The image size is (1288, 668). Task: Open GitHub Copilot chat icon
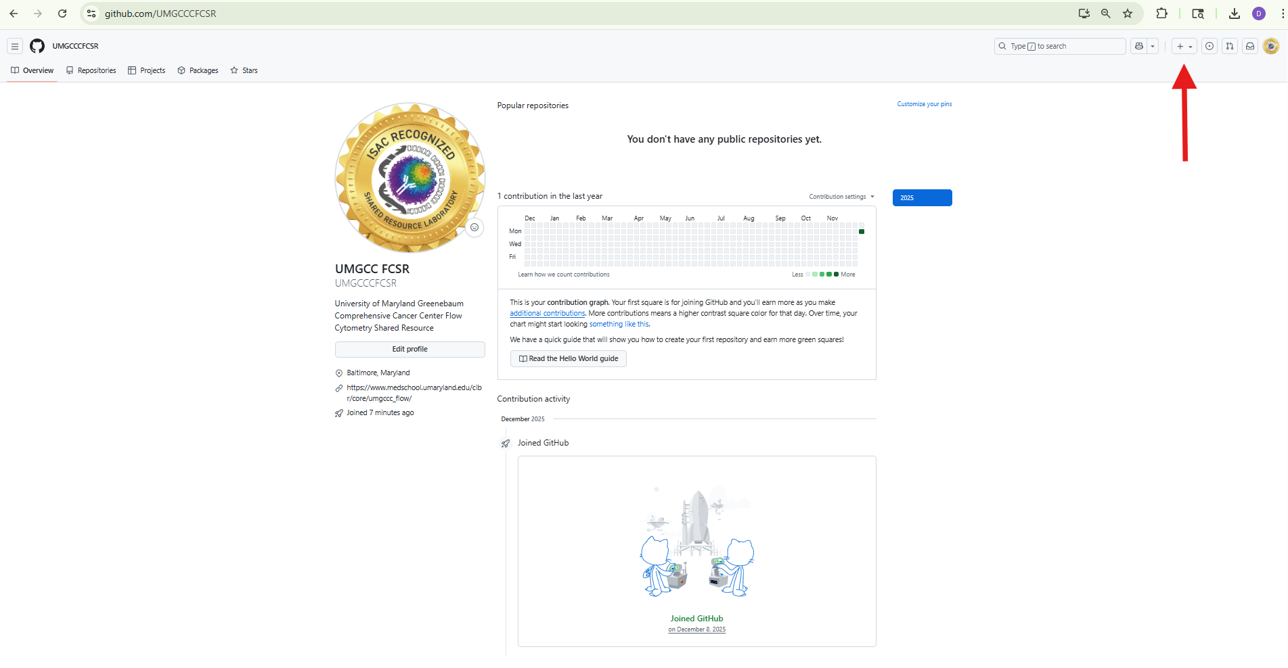coord(1140,46)
